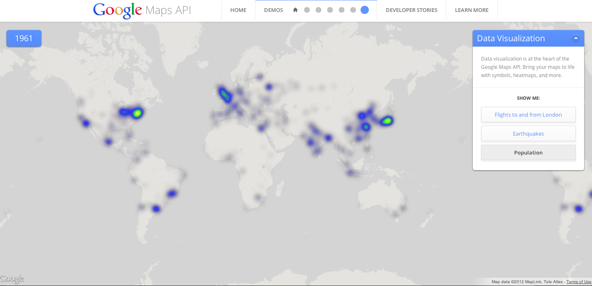
Task: Click the Google logo on the map
Action: tap(12, 279)
